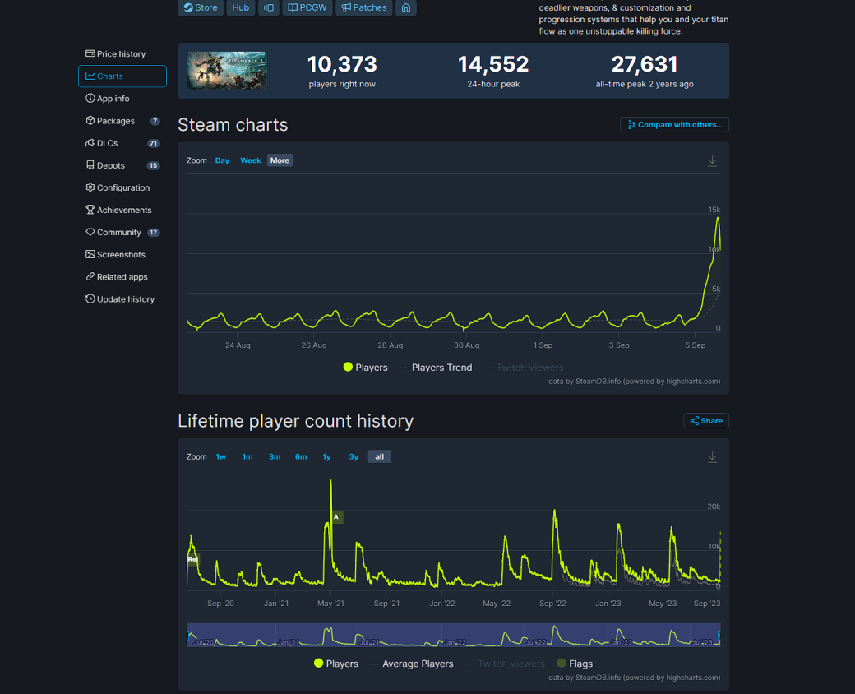Click the icon-only button beside Hub

(x=269, y=7)
